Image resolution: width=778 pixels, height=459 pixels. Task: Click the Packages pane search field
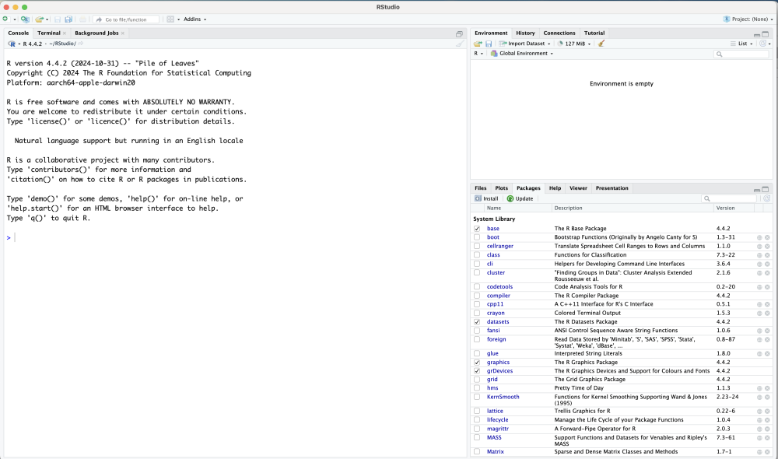tap(728, 198)
